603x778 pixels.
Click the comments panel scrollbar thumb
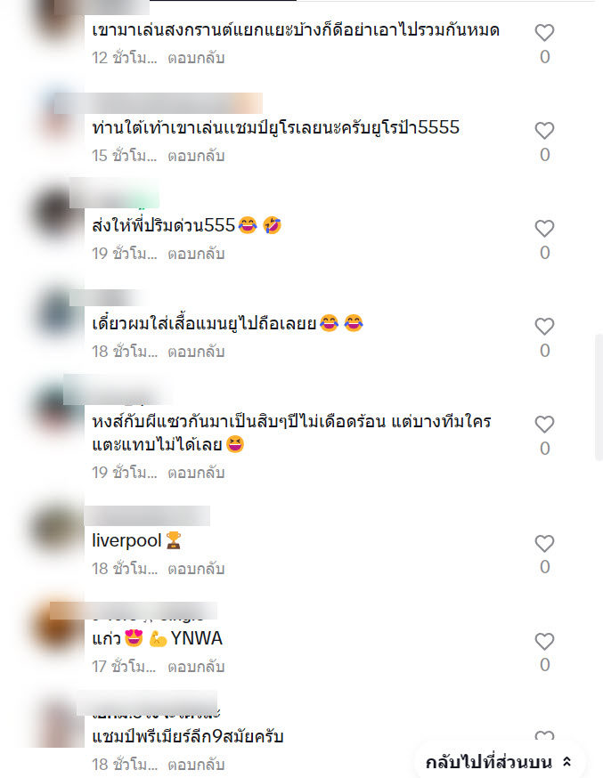[x=599, y=398]
